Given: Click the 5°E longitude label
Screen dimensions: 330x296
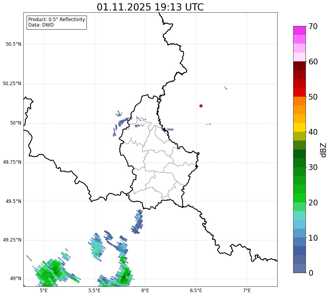Looking at the screenshot, I should tap(44, 290).
